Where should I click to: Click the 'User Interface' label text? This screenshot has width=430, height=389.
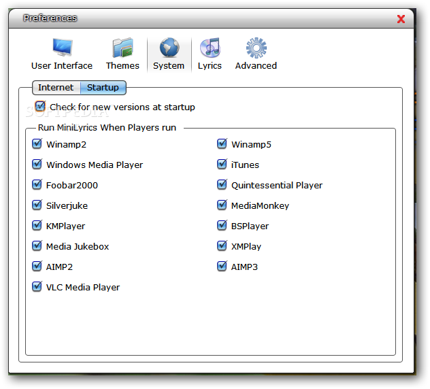click(x=62, y=66)
